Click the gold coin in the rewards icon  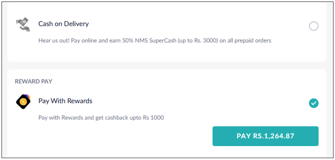(x=22, y=102)
